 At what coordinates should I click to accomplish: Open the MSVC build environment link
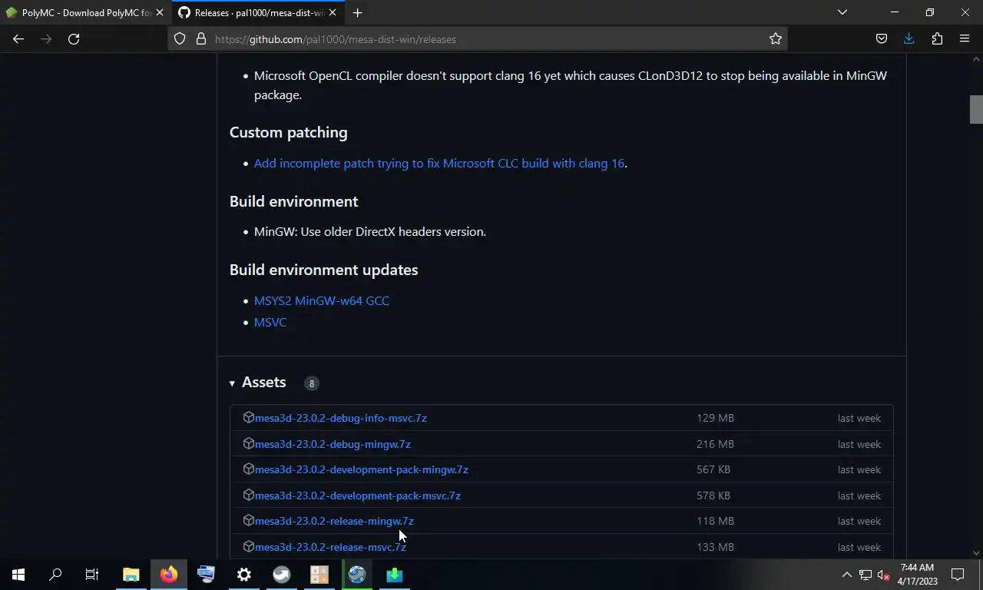pos(270,322)
